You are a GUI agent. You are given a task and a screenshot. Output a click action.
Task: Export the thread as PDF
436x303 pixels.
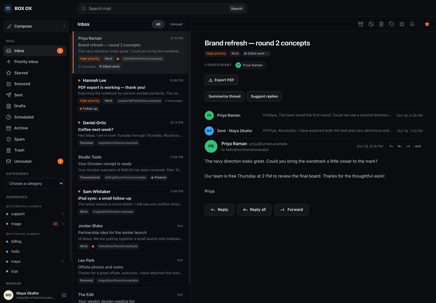coord(221,80)
